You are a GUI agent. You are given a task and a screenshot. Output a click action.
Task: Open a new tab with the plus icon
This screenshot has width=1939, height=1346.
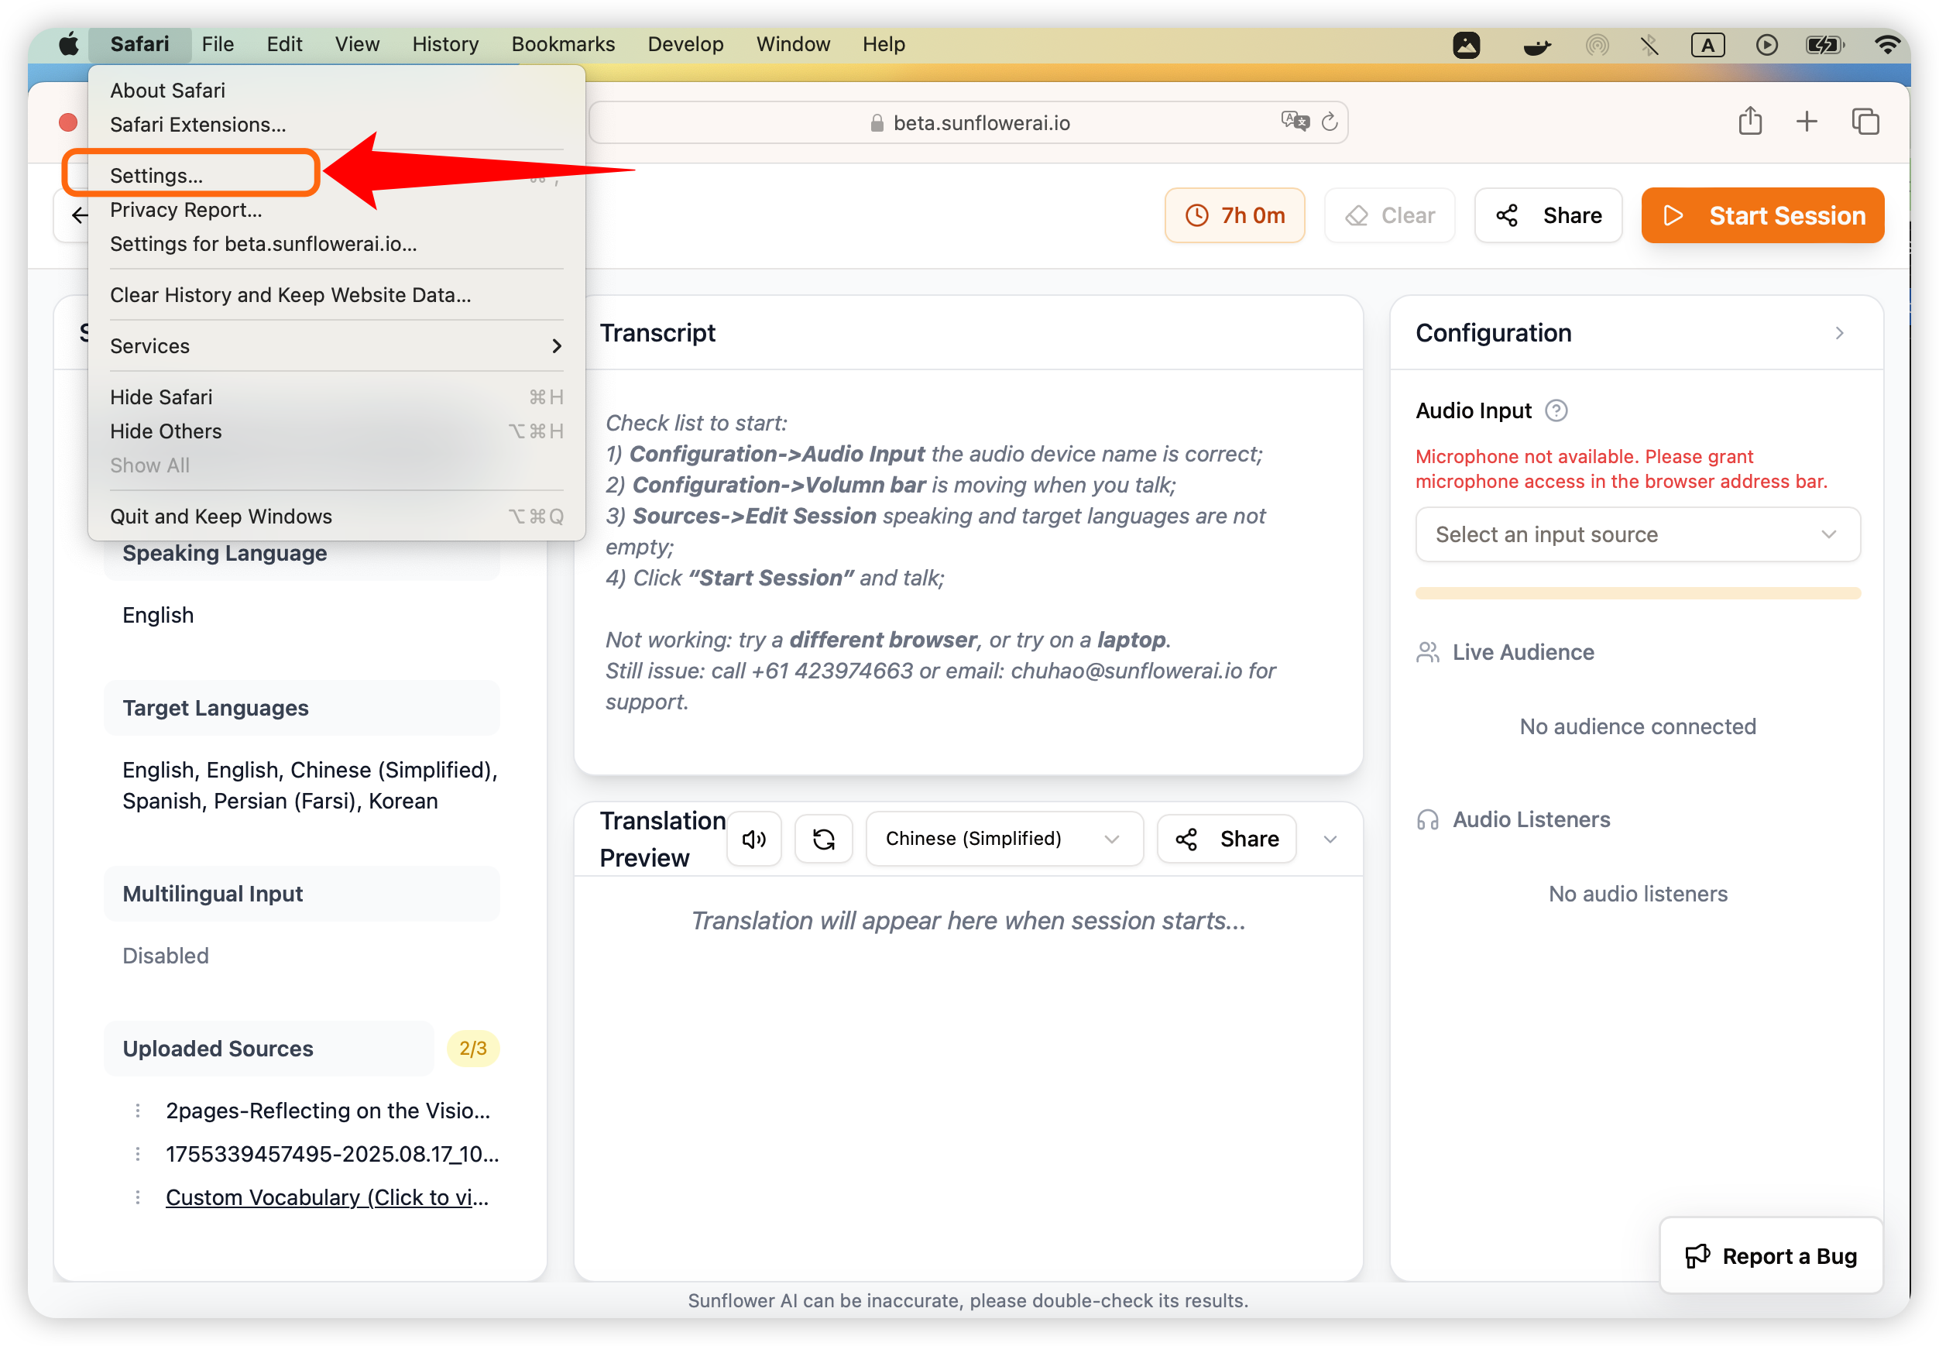(1807, 121)
